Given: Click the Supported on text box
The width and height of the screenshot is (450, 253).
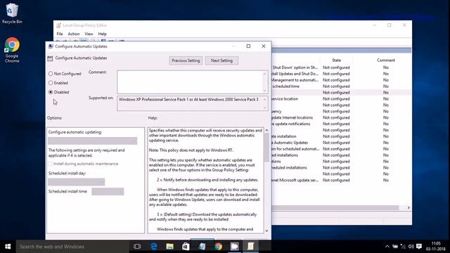Looking at the screenshot, I should 191,103.
